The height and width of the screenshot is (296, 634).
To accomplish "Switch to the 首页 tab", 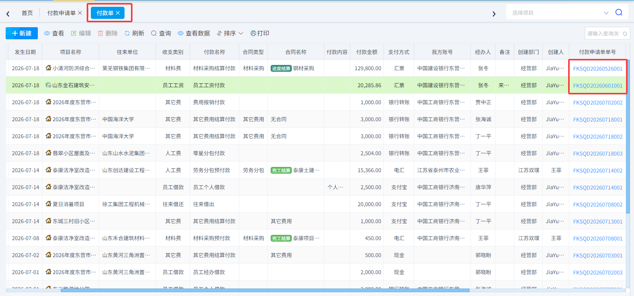I will coord(27,13).
